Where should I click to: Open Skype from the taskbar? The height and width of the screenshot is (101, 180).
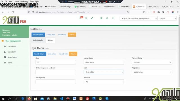[x=107, y=98]
